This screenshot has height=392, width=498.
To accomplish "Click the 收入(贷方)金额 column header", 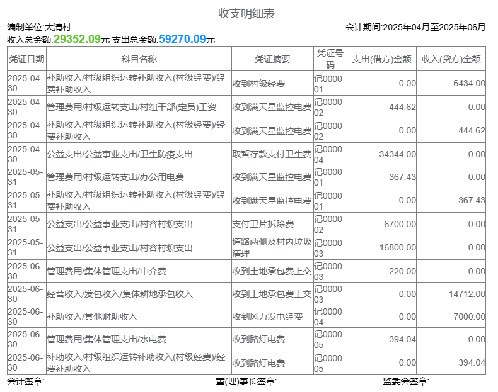I will [x=451, y=59].
